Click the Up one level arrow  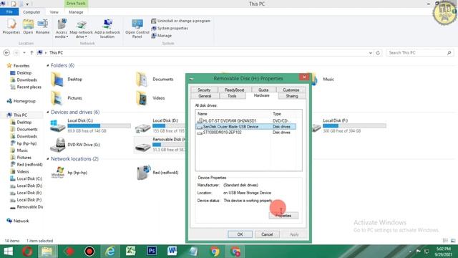[x=31, y=52]
